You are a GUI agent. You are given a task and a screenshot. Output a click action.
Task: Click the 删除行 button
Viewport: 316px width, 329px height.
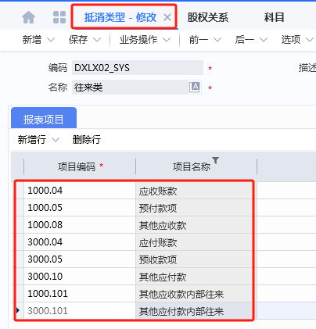pos(87,140)
